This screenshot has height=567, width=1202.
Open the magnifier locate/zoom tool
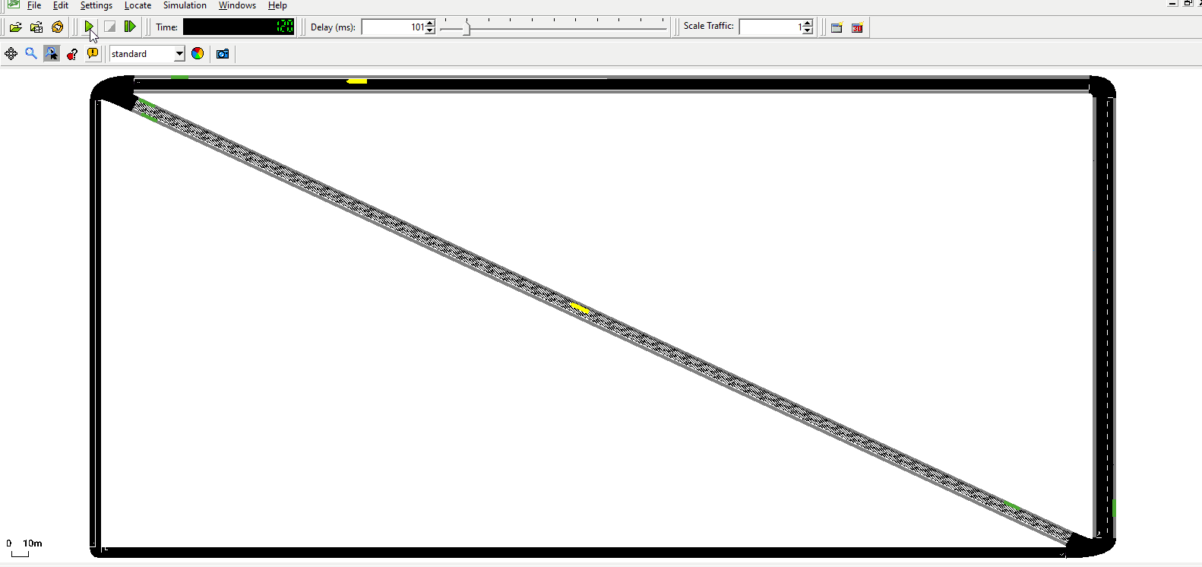(31, 54)
